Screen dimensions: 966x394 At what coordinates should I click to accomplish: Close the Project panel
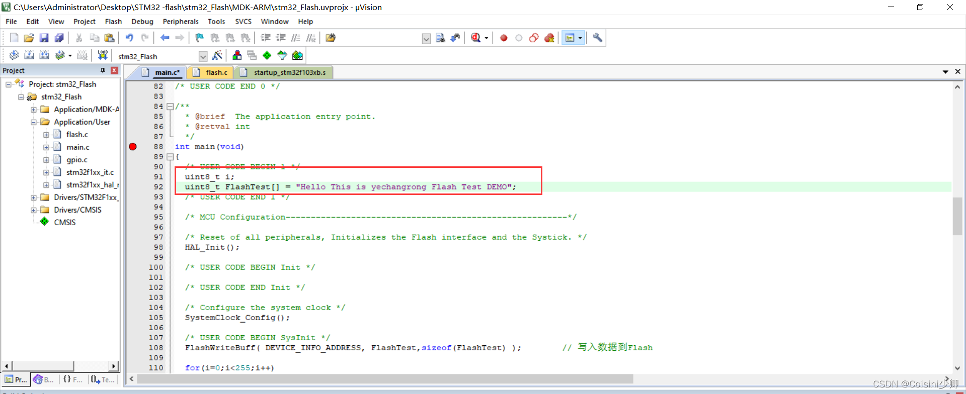(x=114, y=70)
